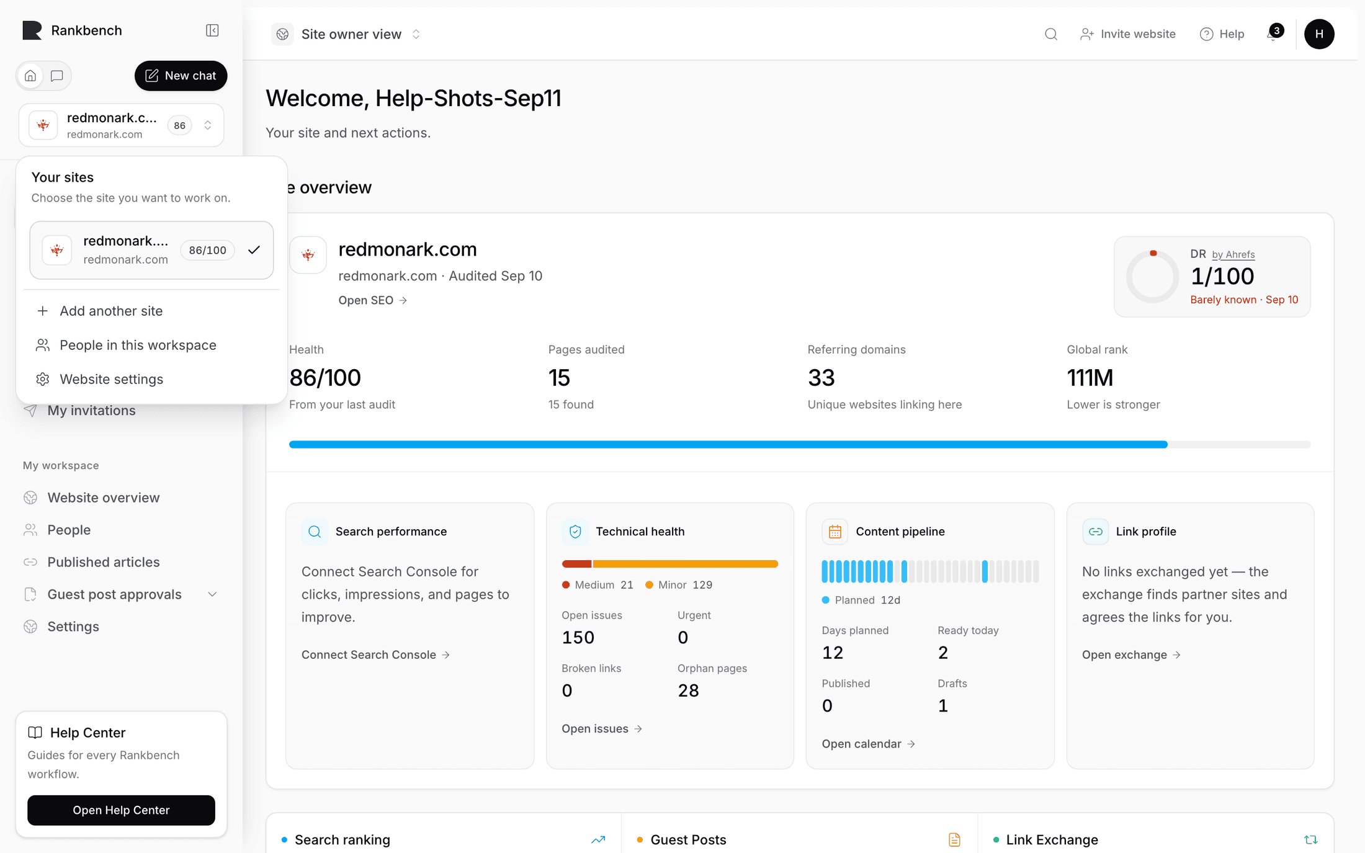Screen dimensions: 1365x853
Task: Follow the Open exchange link
Action: point(1131,654)
